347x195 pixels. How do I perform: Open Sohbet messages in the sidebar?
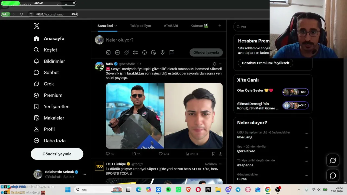[46, 73]
